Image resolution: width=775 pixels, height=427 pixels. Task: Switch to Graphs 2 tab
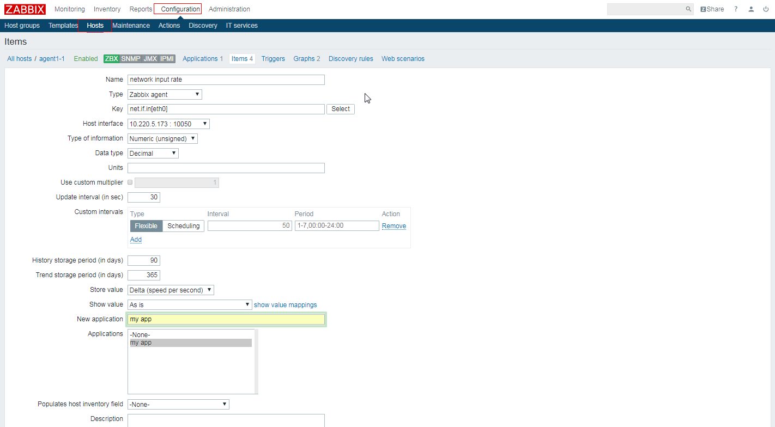click(x=307, y=59)
